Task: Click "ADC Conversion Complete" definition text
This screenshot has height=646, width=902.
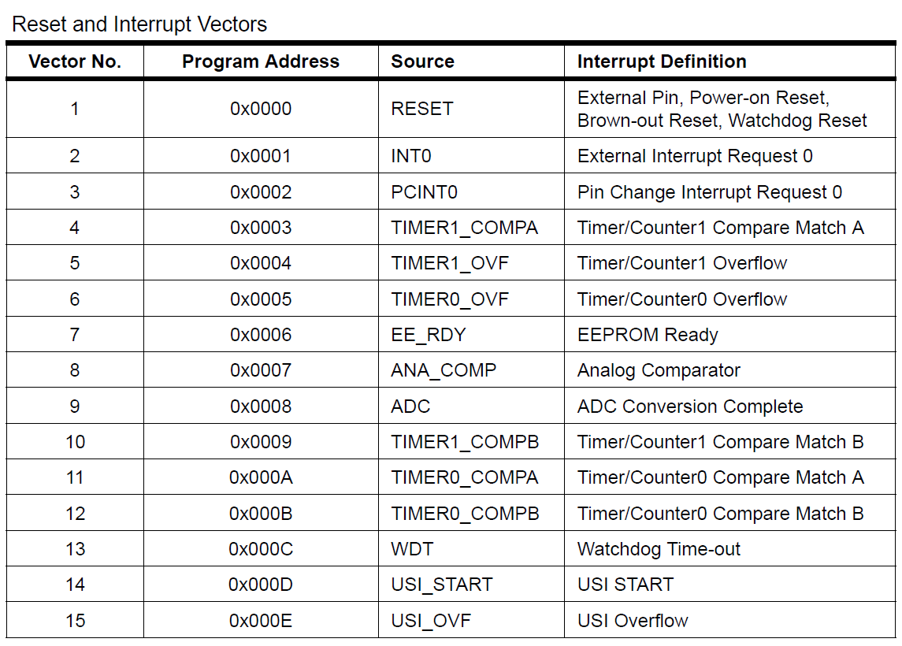Action: (690, 407)
